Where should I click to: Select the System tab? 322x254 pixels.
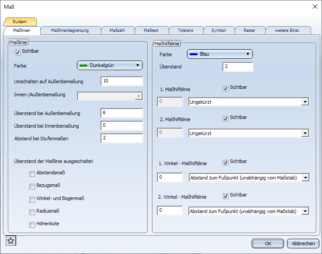[x=20, y=21]
